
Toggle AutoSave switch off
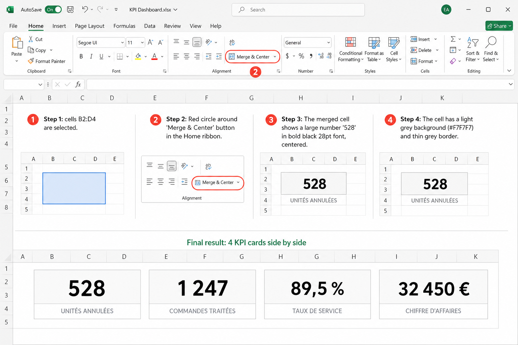coord(54,9)
